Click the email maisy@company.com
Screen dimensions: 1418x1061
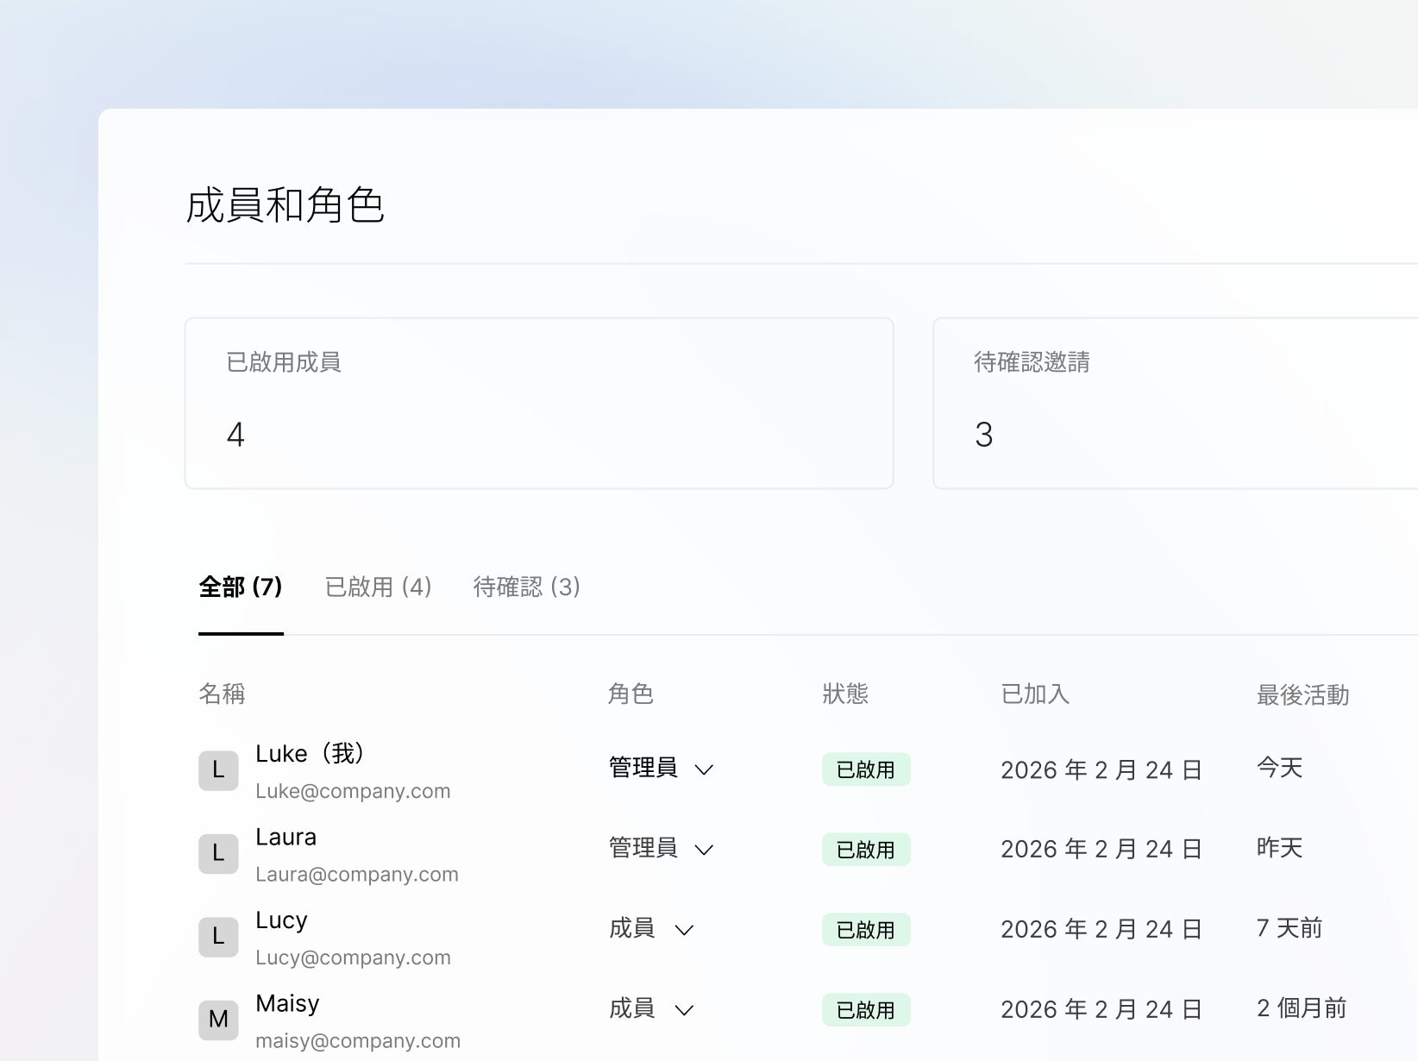tap(358, 1041)
